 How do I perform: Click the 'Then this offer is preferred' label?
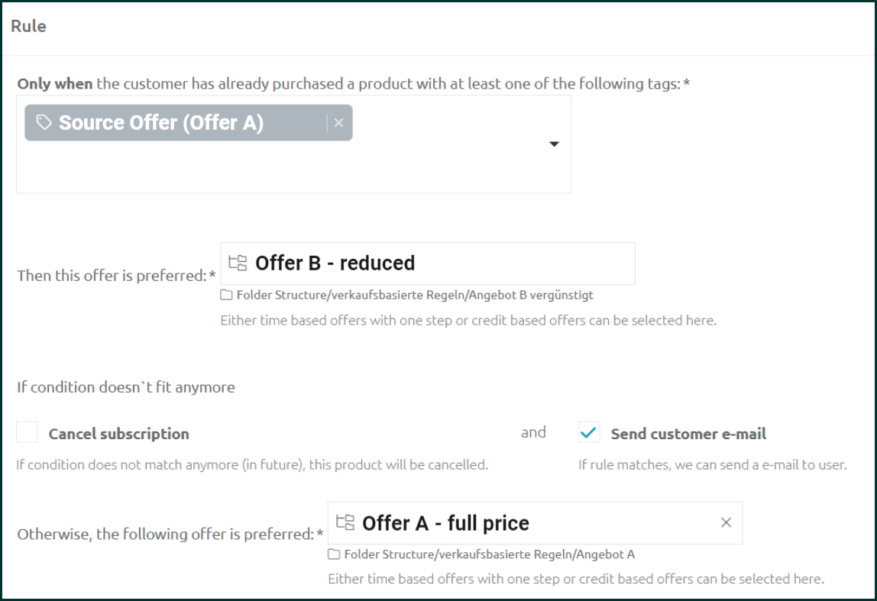point(116,276)
